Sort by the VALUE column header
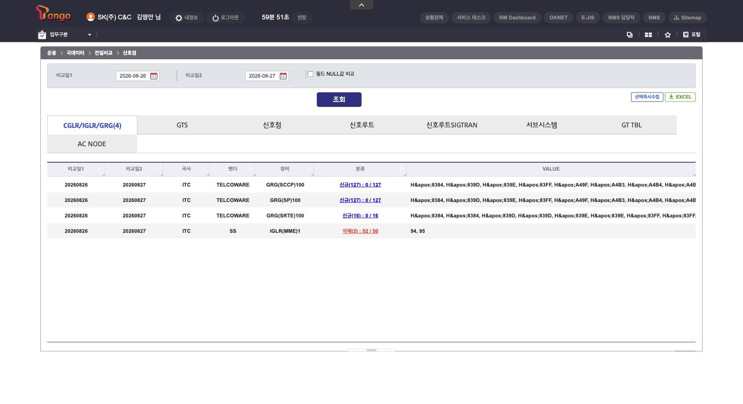 (551, 169)
